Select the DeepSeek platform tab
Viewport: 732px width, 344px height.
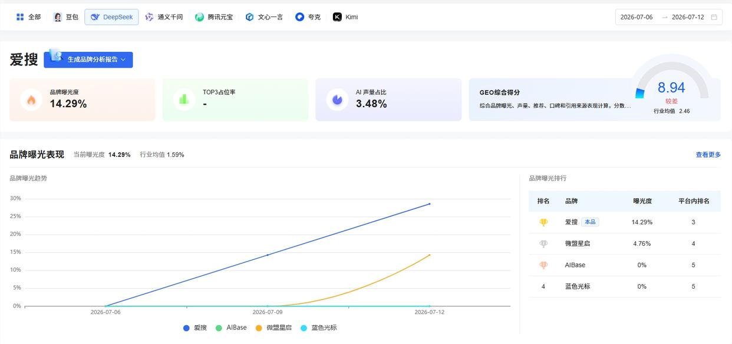point(111,17)
